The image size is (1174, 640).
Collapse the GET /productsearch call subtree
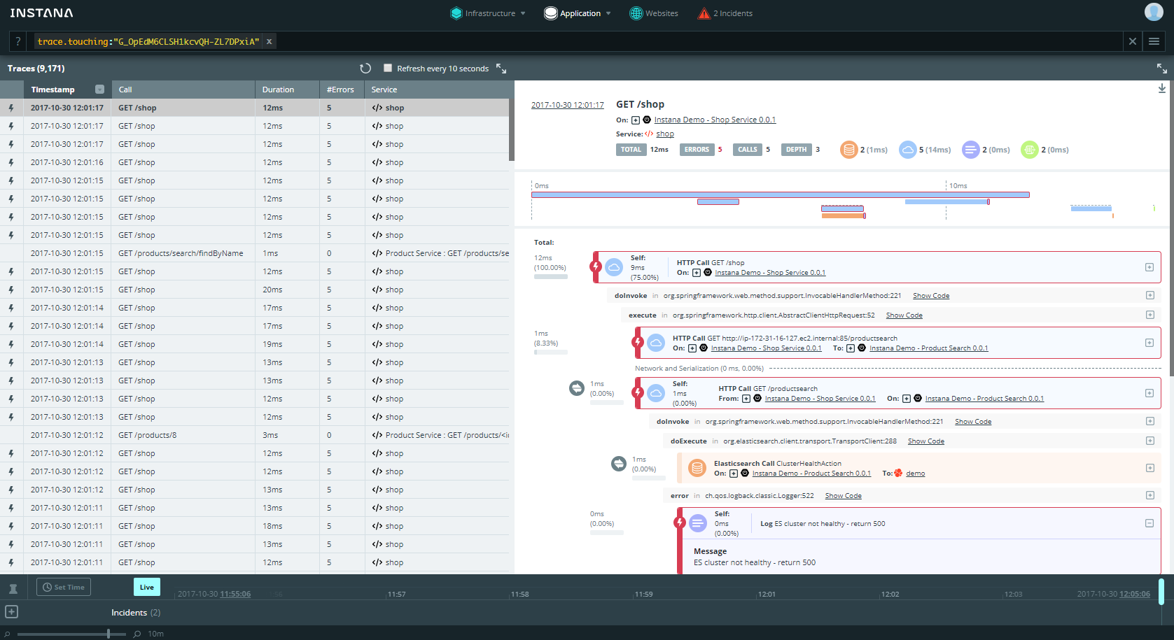(x=577, y=387)
